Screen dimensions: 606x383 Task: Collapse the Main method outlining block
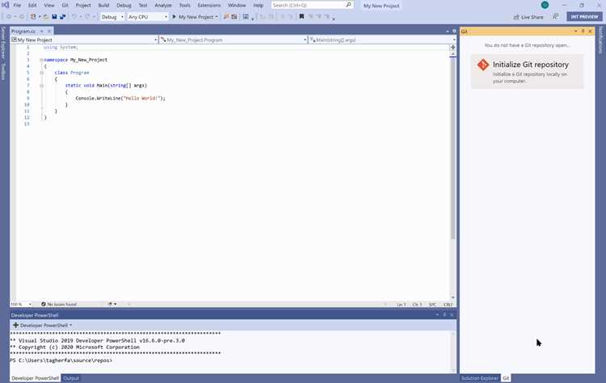41,86
